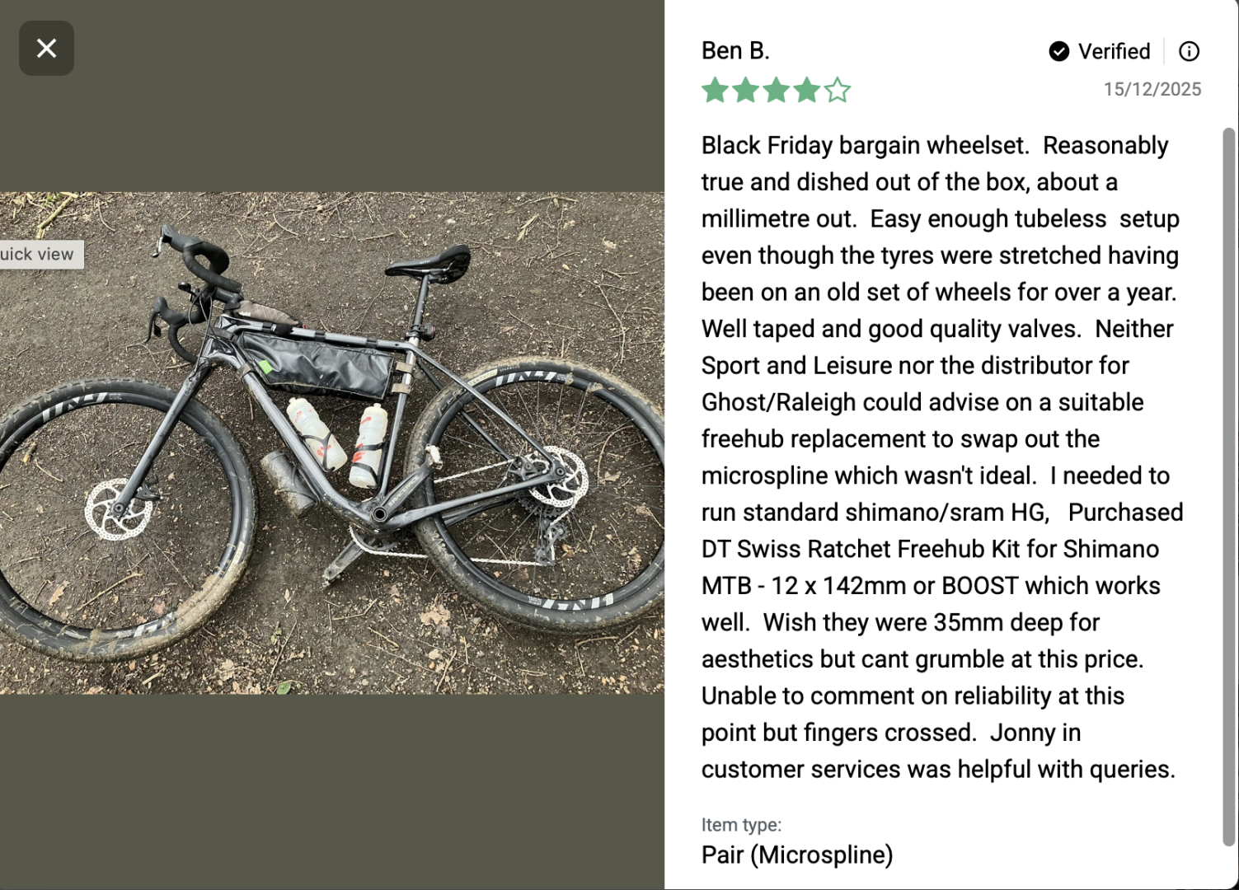The width and height of the screenshot is (1239, 890).
Task: Click the 'Black Friday bargain wheelset' opening line
Action: pos(866,146)
